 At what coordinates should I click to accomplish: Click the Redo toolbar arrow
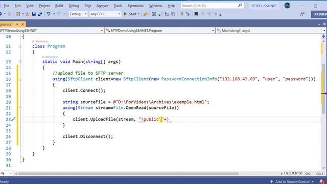click(x=59, y=14)
